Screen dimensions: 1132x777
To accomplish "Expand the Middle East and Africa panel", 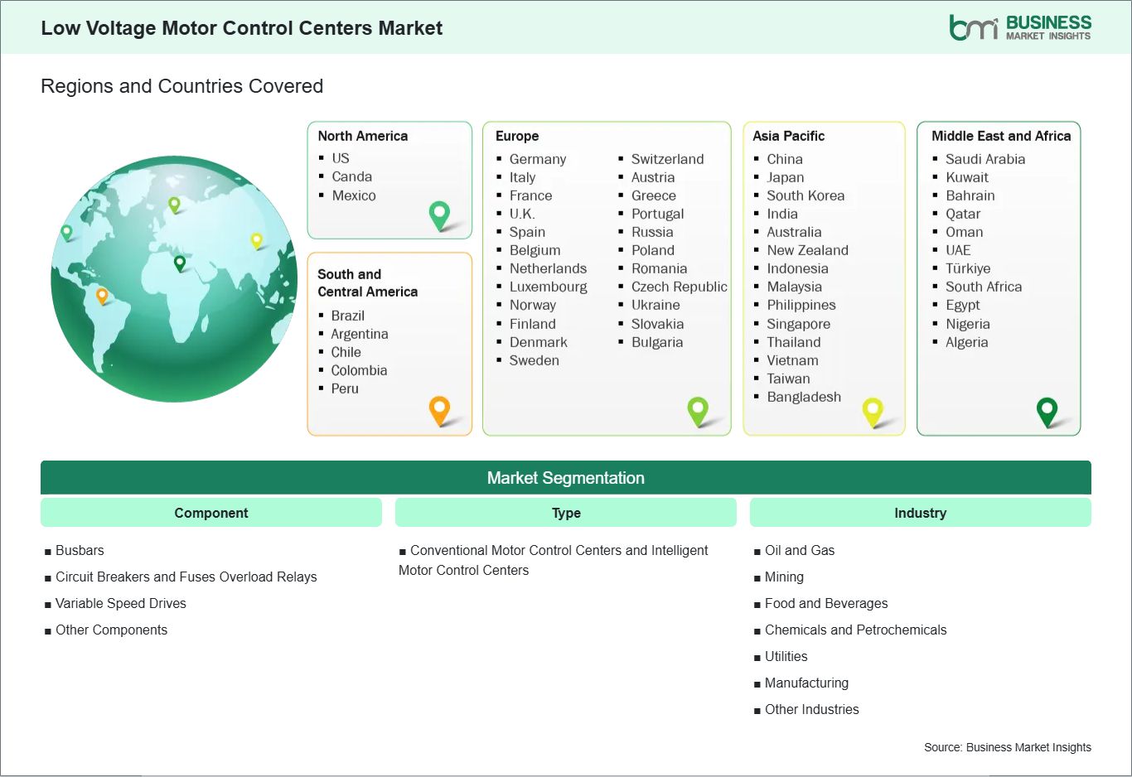I will click(x=998, y=277).
